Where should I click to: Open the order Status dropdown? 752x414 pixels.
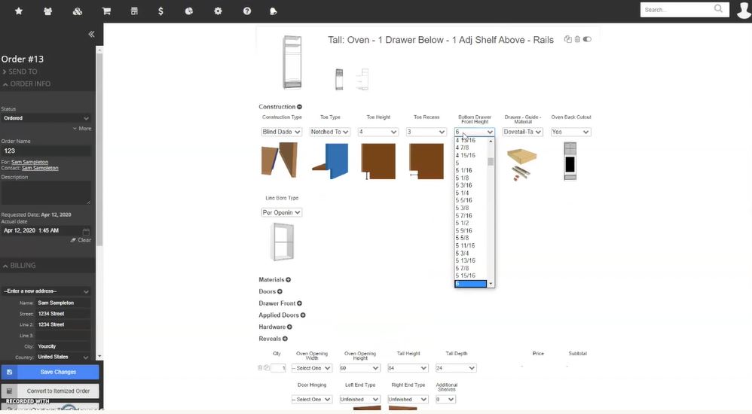[46, 118]
